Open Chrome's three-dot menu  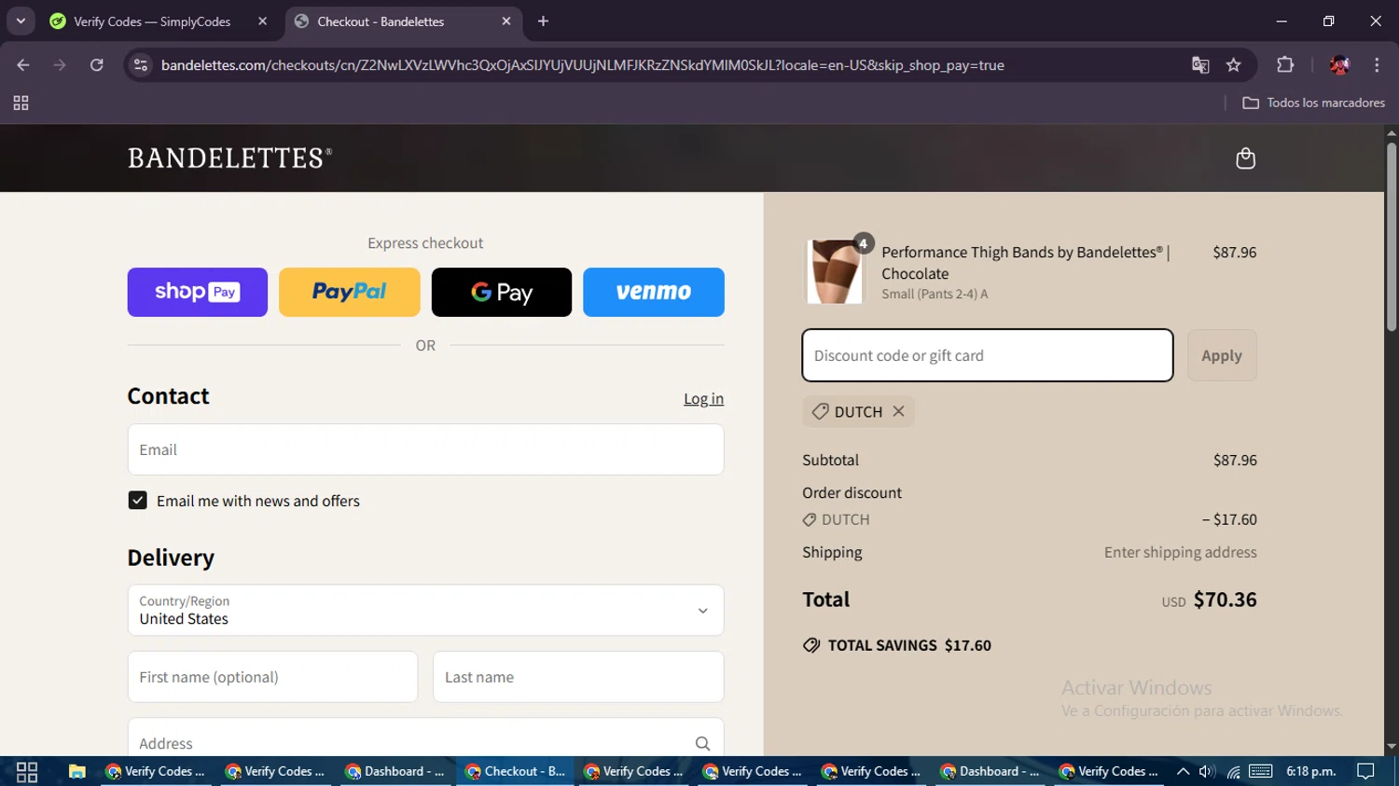(x=1377, y=65)
